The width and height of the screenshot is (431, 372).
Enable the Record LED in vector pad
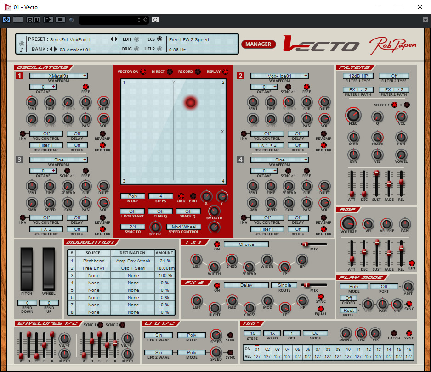198,72
